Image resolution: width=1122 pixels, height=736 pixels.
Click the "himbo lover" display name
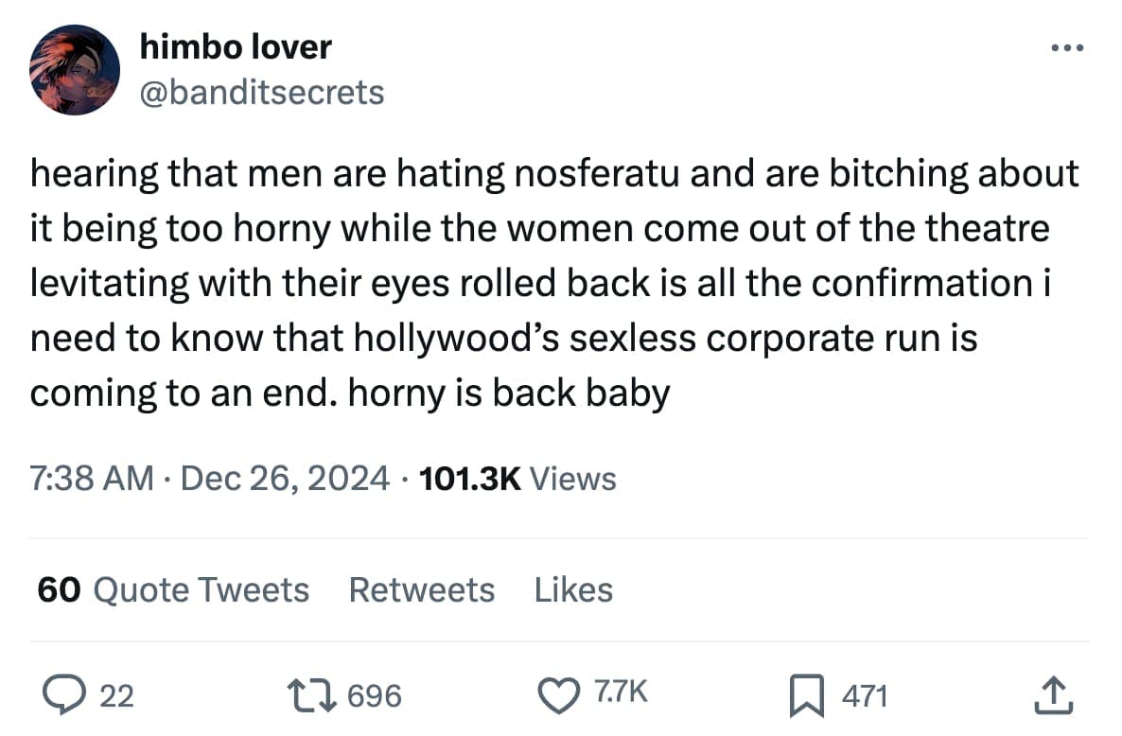(x=236, y=46)
